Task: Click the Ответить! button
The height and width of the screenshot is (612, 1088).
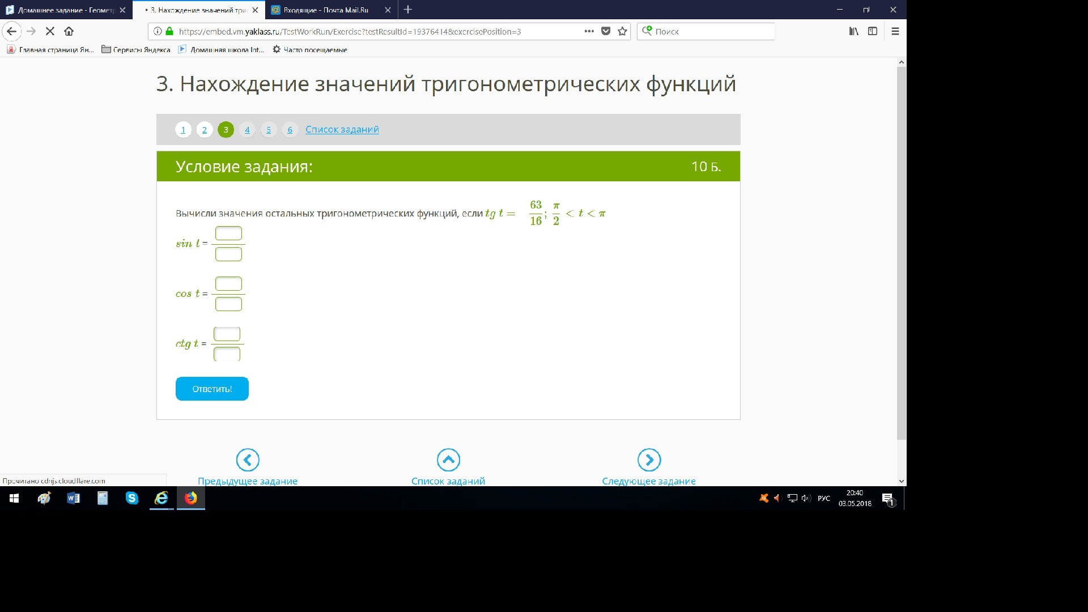Action: click(x=212, y=389)
